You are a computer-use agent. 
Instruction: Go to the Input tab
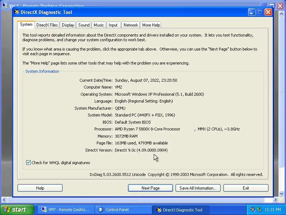[x=113, y=25]
